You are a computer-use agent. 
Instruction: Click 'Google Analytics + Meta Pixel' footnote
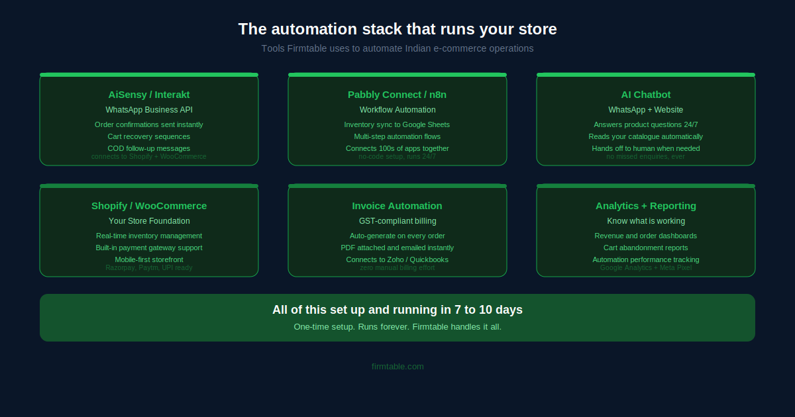[x=646, y=267]
